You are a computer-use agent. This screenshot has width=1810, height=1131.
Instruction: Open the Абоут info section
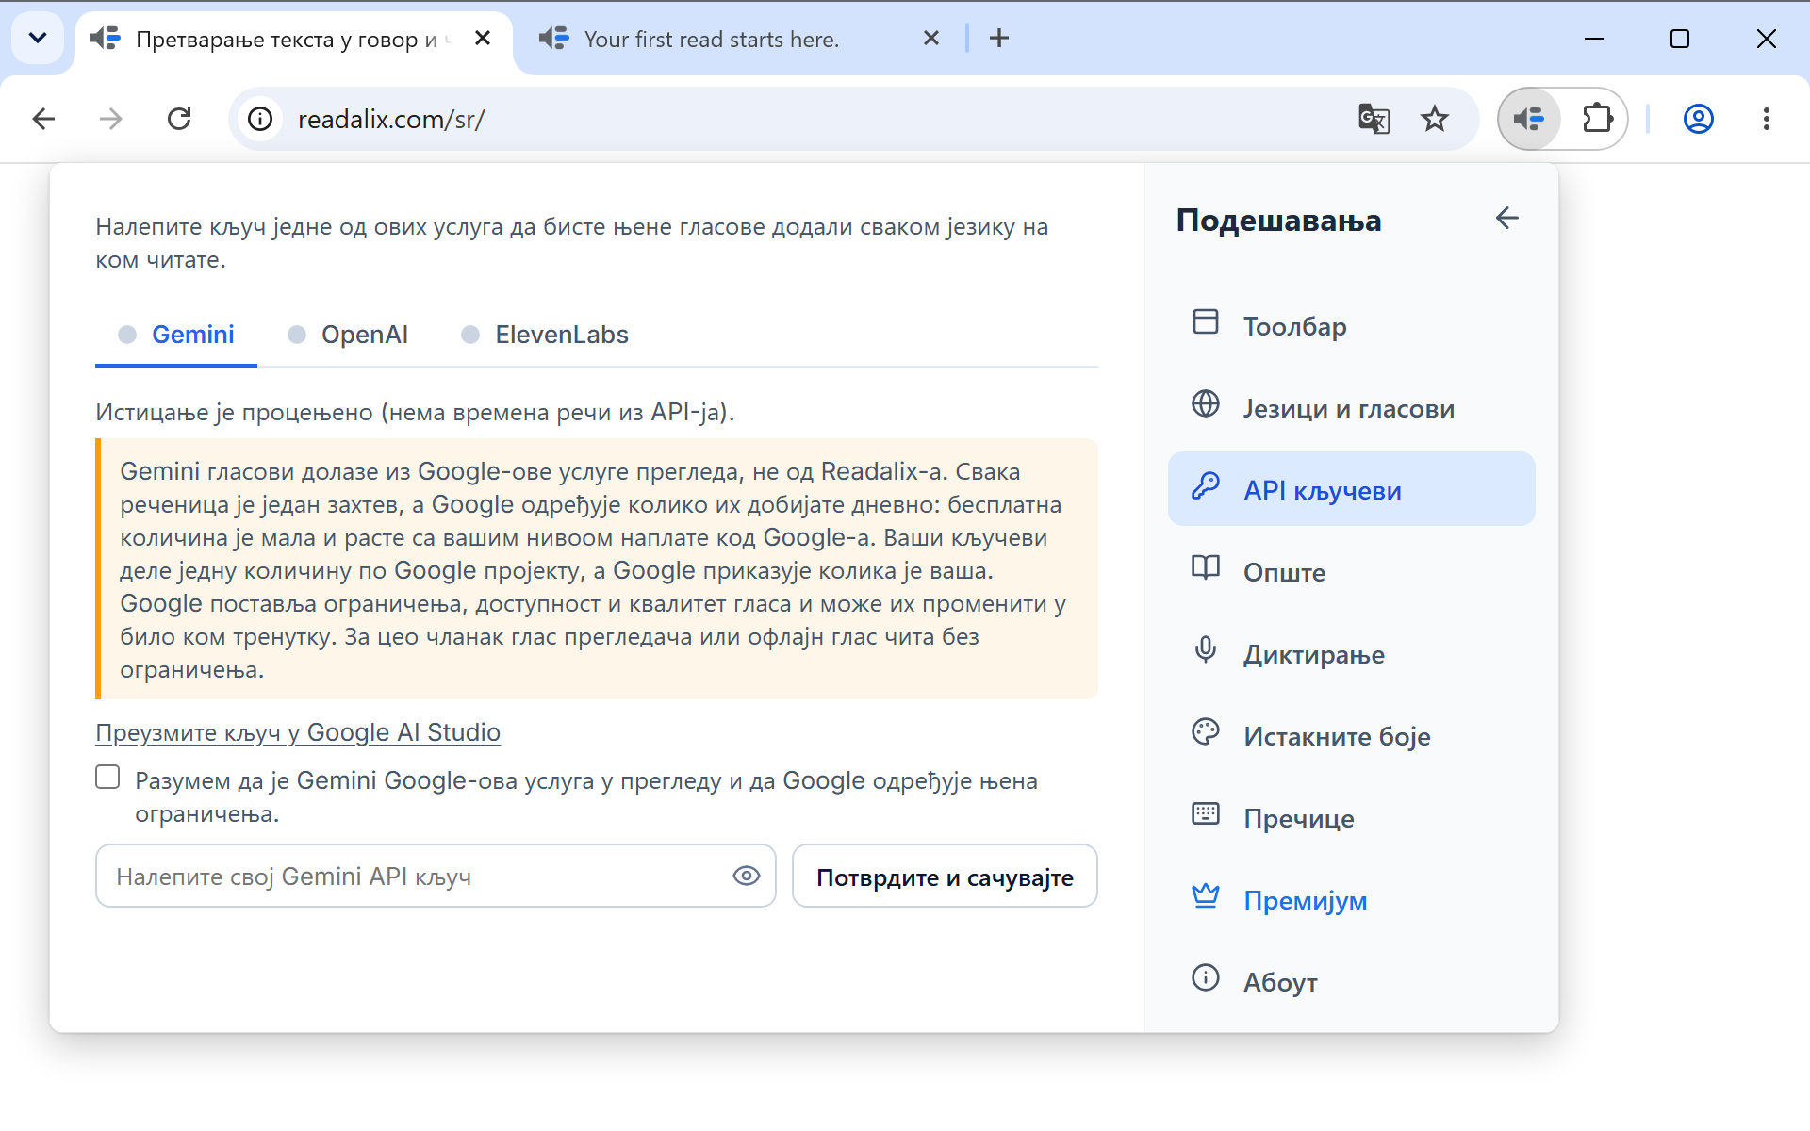tap(1351, 981)
